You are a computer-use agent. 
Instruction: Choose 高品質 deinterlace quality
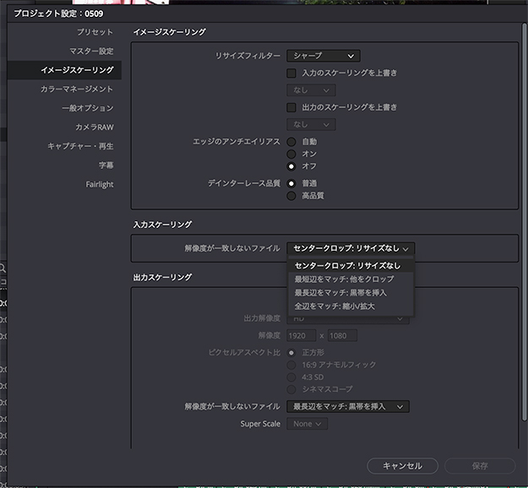coord(291,196)
